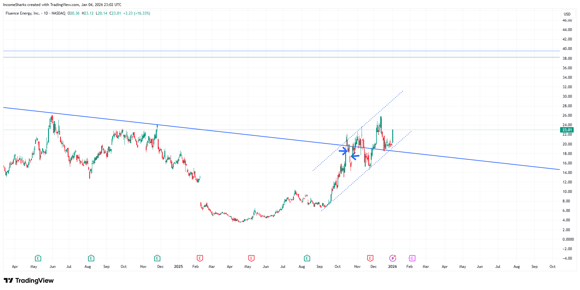Click 4.00 on the price axis
This screenshot has width=580, height=290.
[x=566, y=220]
